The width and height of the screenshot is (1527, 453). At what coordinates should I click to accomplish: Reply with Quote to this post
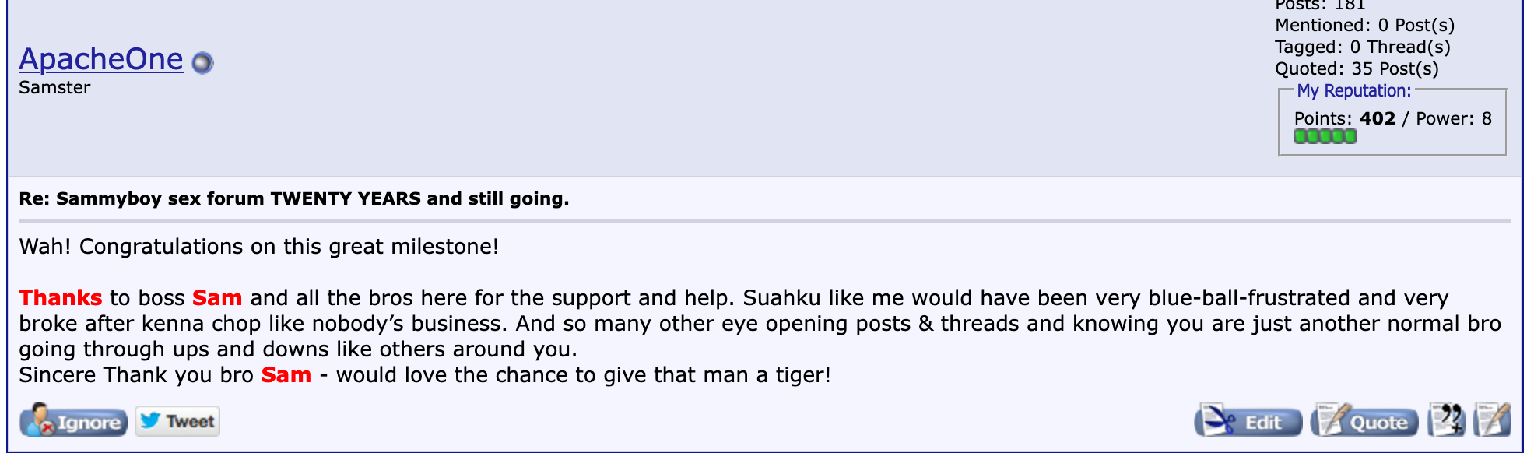coord(1364,421)
